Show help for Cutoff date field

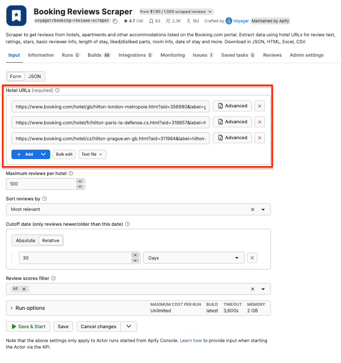[127, 224]
